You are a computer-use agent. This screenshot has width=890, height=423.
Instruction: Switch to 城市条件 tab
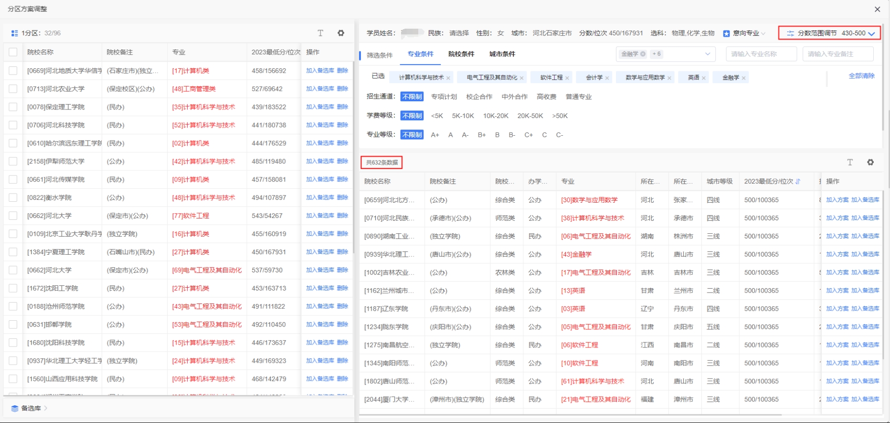(x=502, y=54)
